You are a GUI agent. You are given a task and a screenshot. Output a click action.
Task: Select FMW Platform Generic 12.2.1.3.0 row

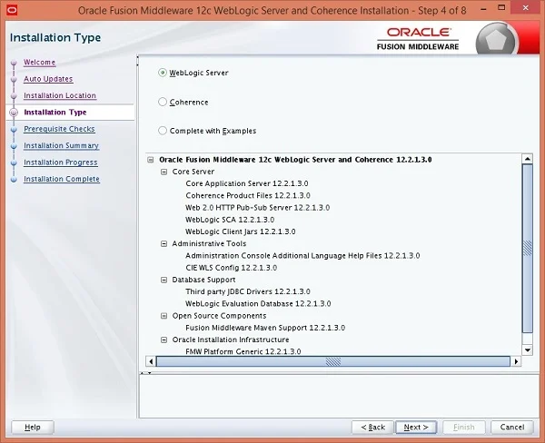pos(243,351)
